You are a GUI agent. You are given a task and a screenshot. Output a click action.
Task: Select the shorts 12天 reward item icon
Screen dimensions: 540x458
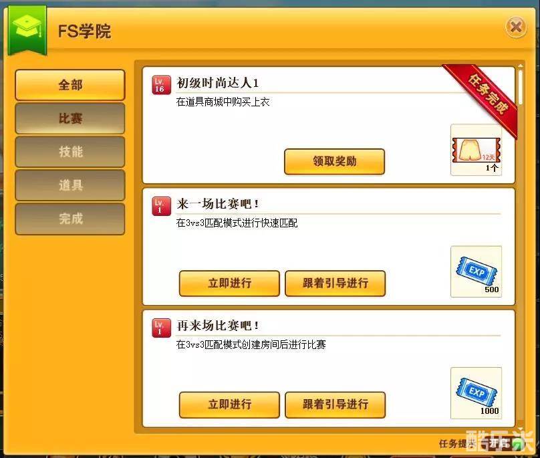click(x=476, y=150)
